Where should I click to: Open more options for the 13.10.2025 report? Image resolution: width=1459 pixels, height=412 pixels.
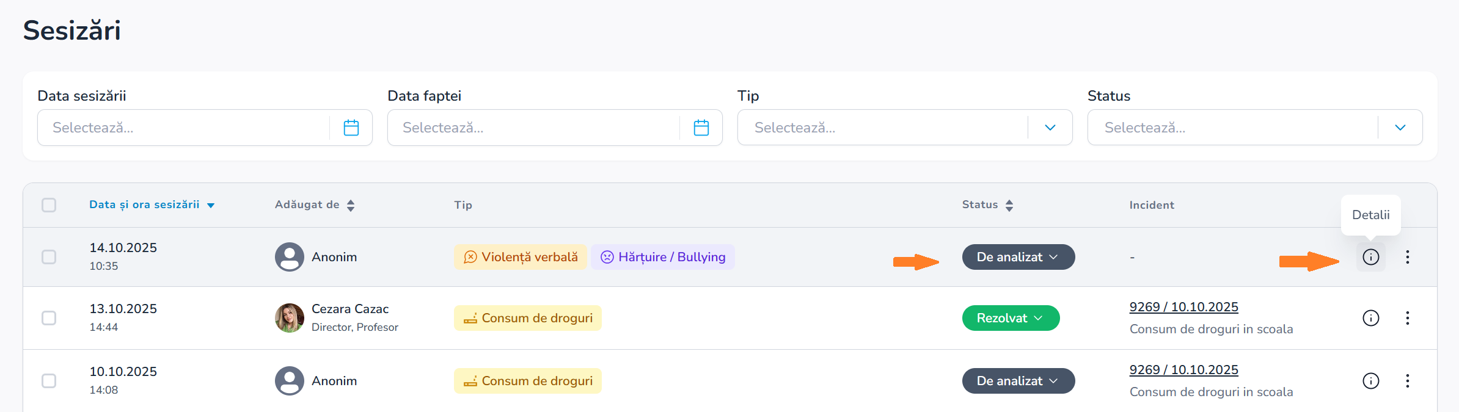(1408, 318)
